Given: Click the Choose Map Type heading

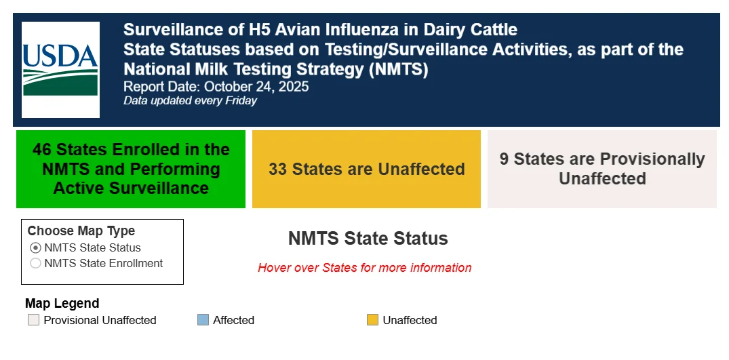Looking at the screenshot, I should 81,231.
